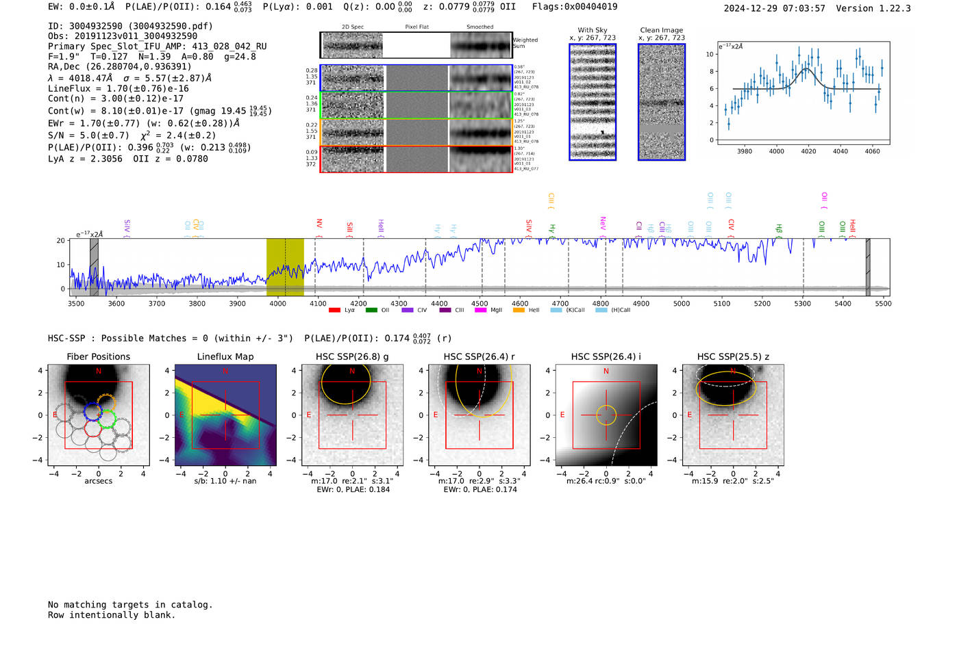Click the (K)CaII light blue legend swatch

pos(556,310)
